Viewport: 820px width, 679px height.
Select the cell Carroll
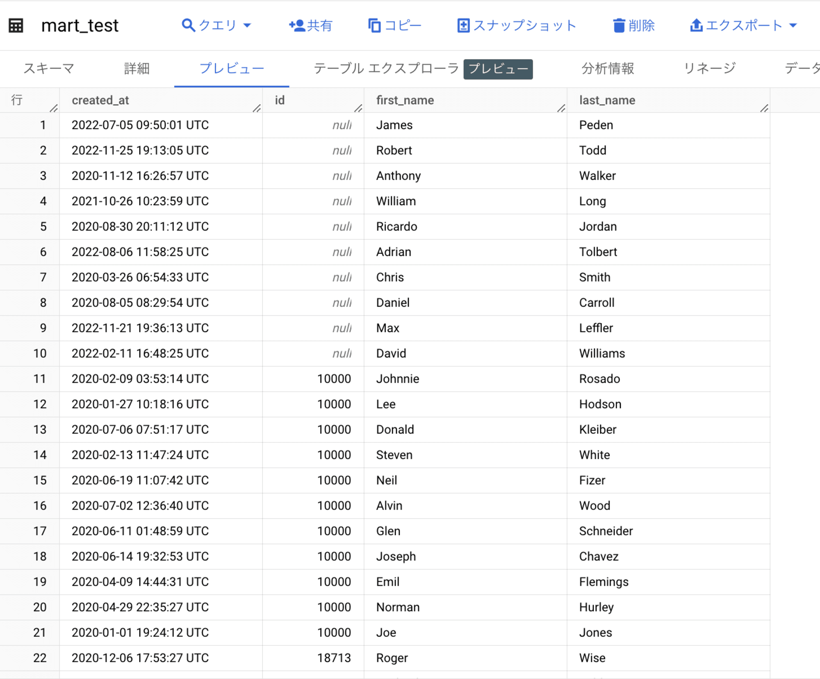(668, 303)
